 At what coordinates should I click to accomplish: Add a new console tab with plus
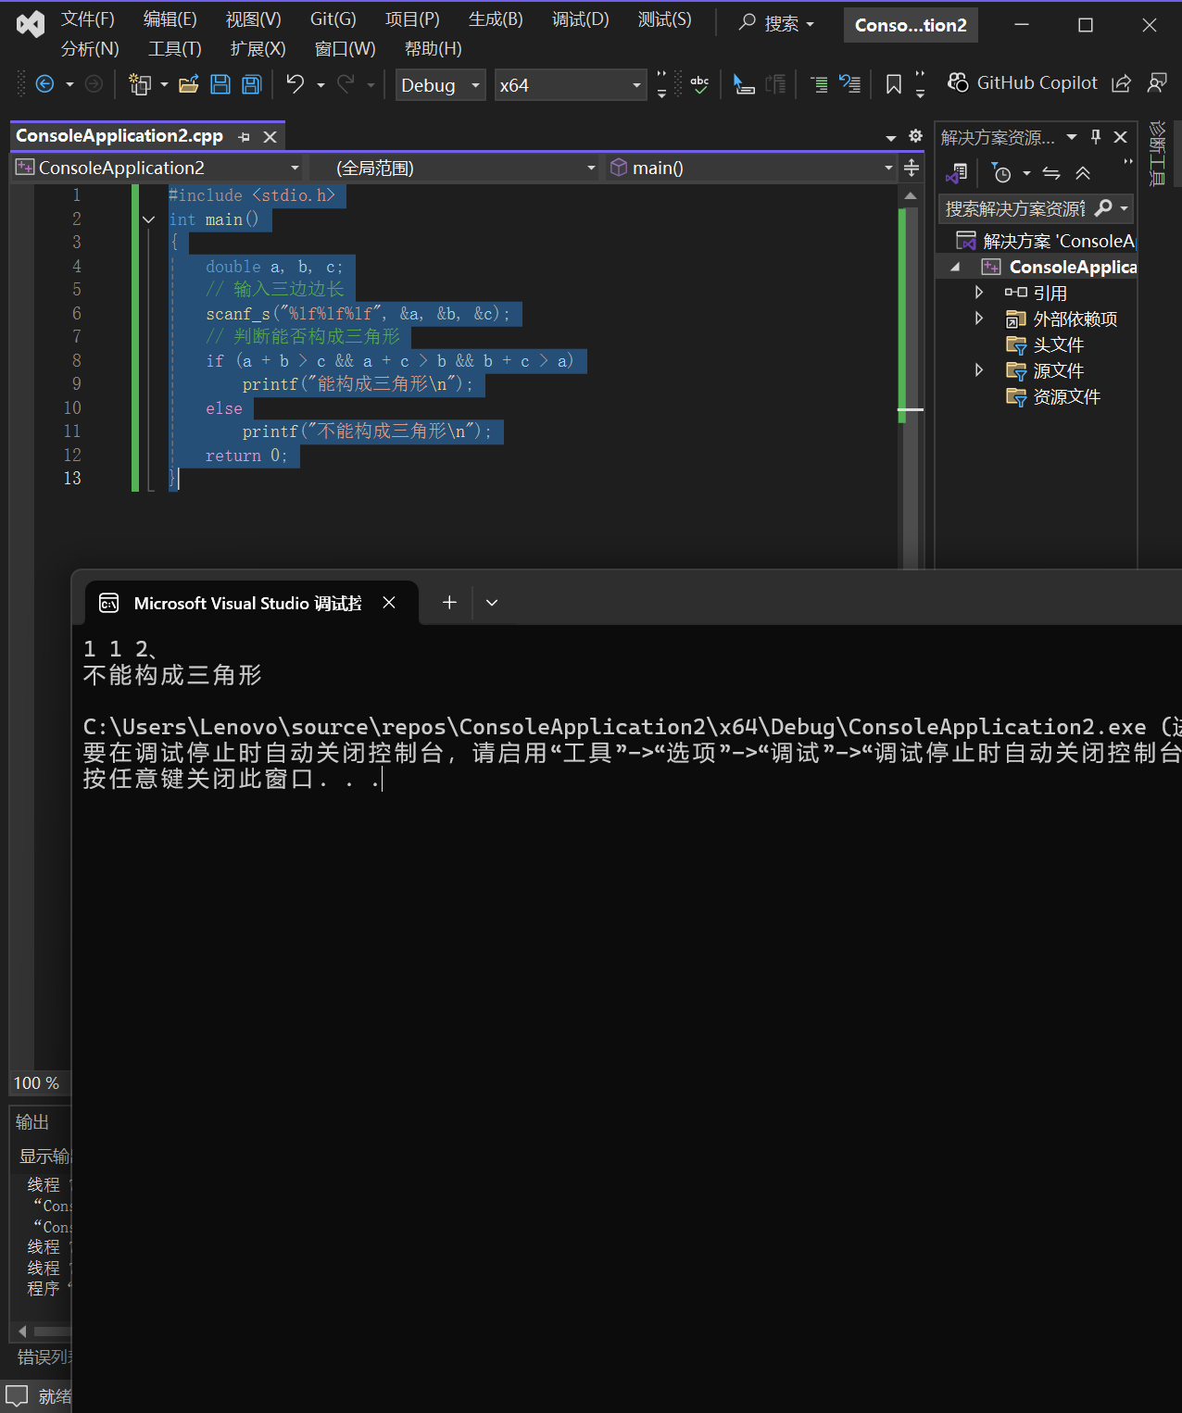pos(449,603)
